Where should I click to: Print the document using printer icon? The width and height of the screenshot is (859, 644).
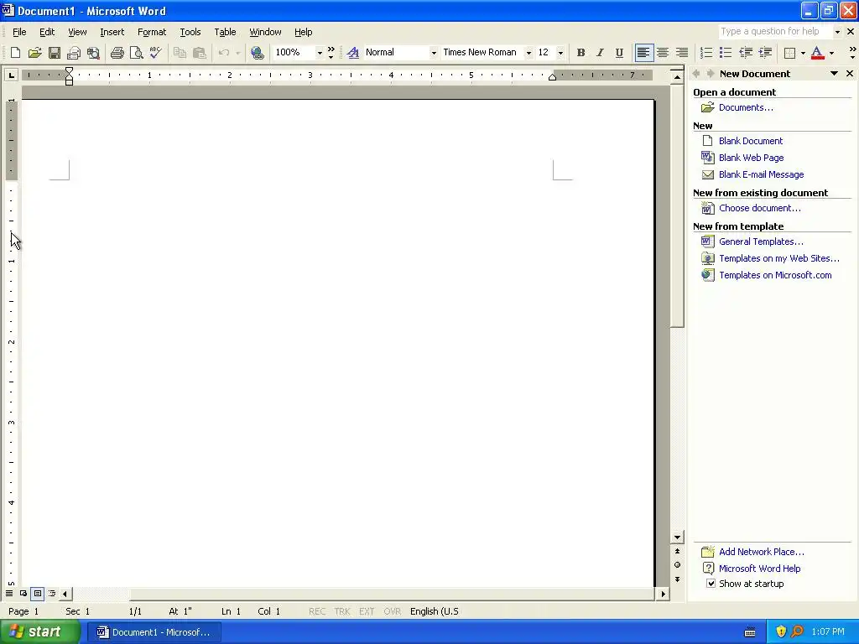pyautogui.click(x=117, y=53)
